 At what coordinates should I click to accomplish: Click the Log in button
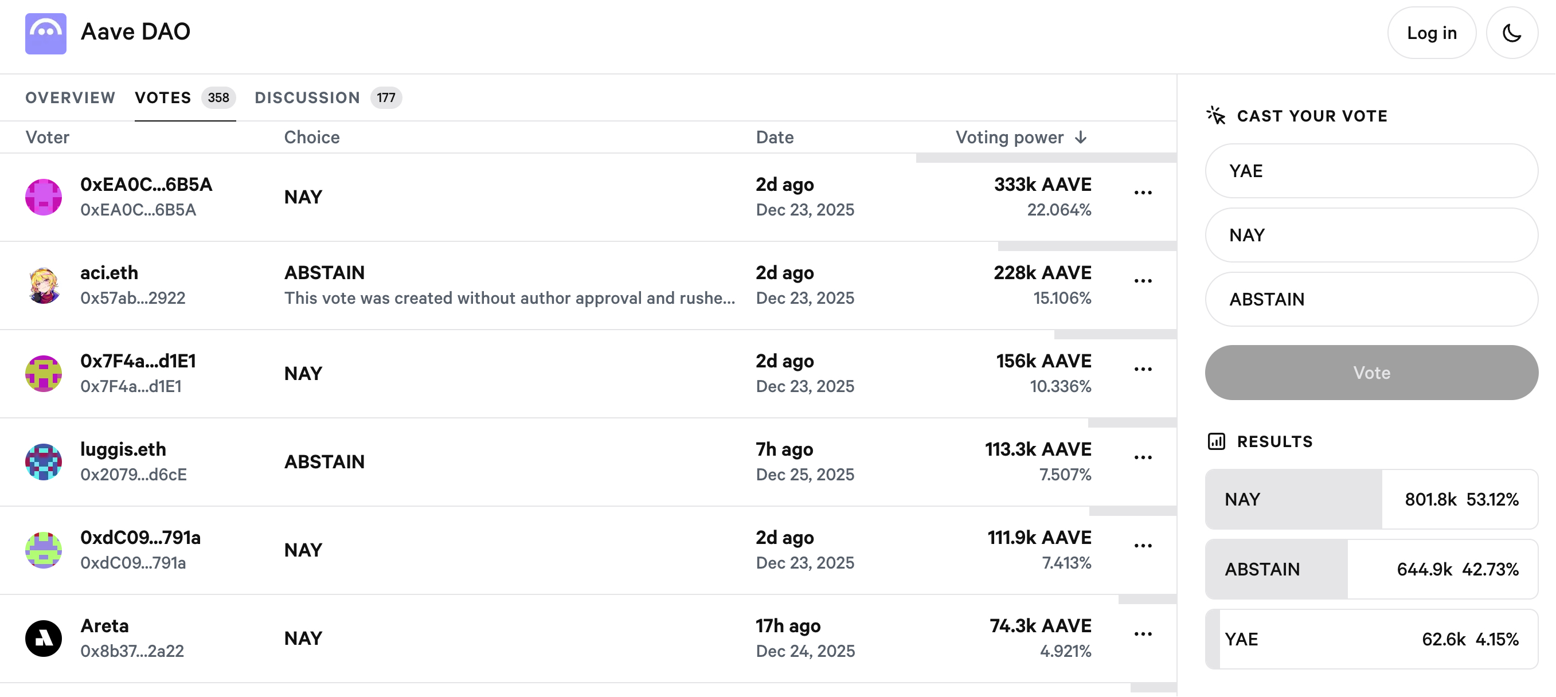[x=1432, y=33]
